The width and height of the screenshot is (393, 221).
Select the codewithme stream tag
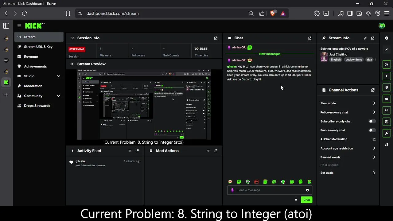[x=354, y=60]
